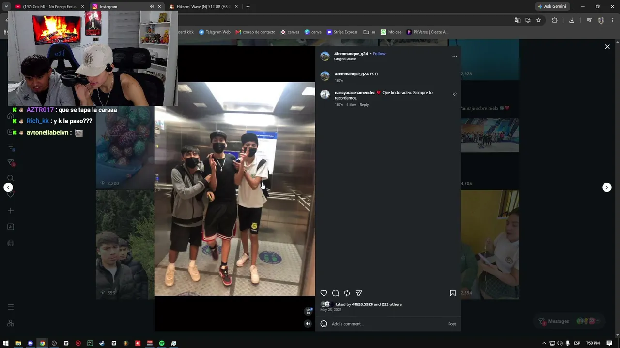
Task: Open the volume control in system tray
Action: coord(559,343)
